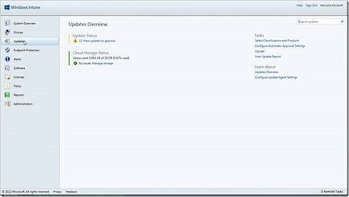This screenshot has width=349, height=197.
Task: Click the Administration sidebar icon
Action: 7,104
